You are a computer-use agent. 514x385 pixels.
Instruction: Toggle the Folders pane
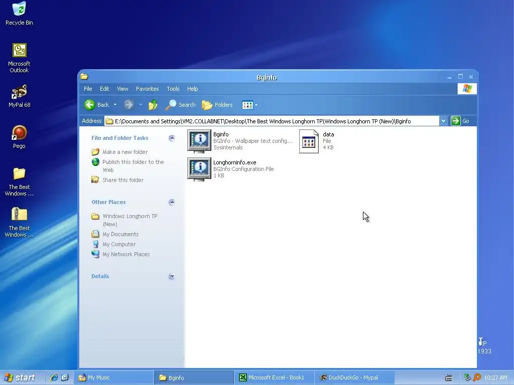[217, 105]
